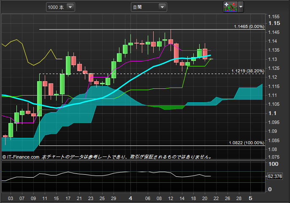Click the 1.075 price axis label
Viewport: 290px width, 203px height.
pyautogui.click(x=274, y=157)
